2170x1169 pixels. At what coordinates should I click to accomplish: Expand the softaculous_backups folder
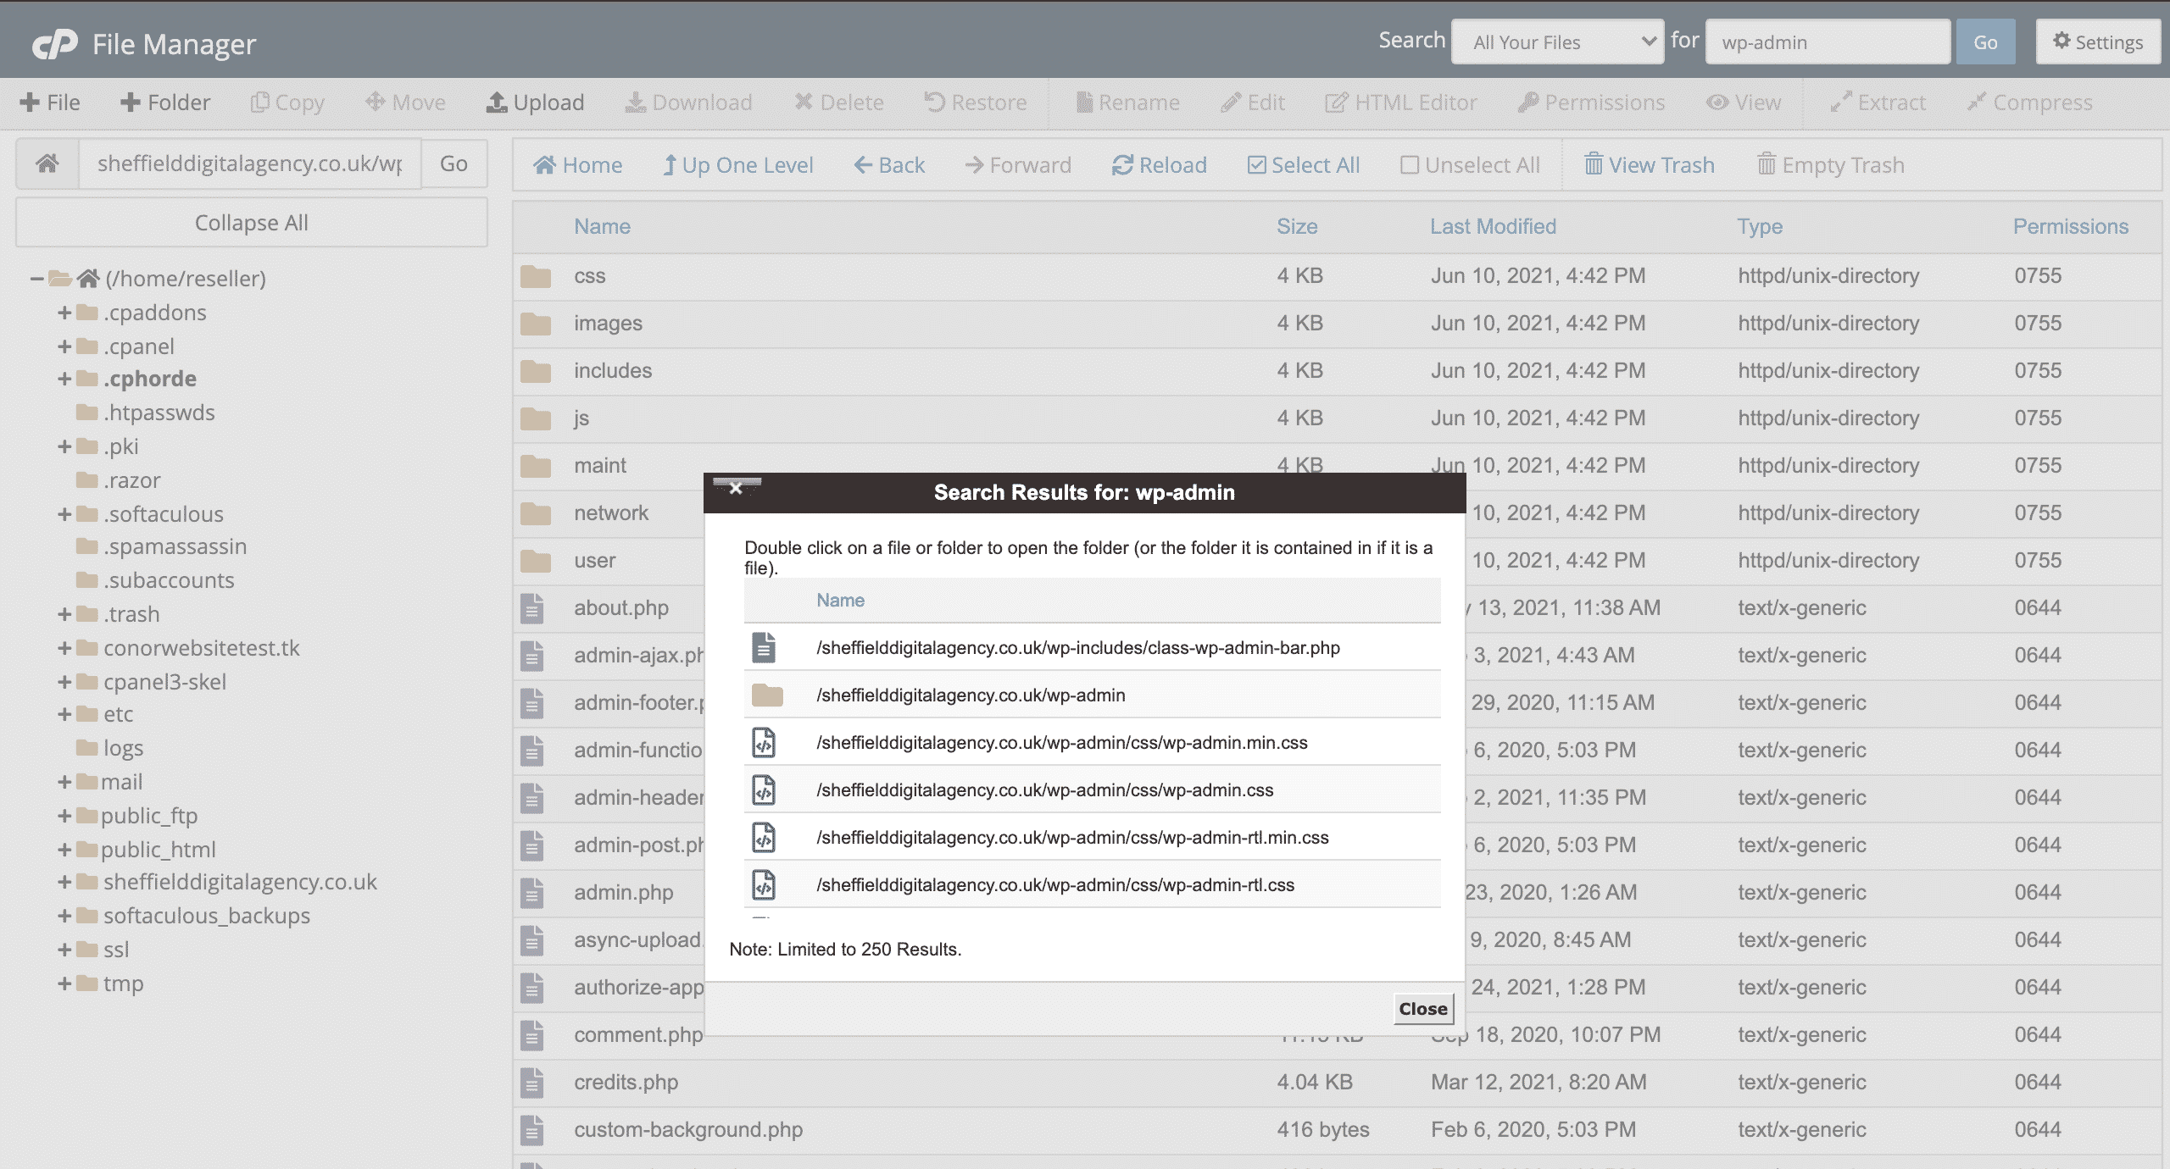64,916
